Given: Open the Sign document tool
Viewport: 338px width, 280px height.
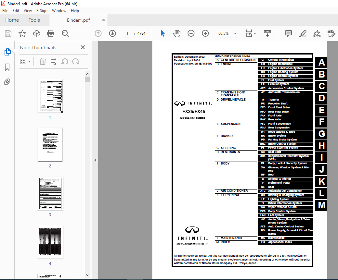Looking at the screenshot, I should pyautogui.click(x=317, y=33).
